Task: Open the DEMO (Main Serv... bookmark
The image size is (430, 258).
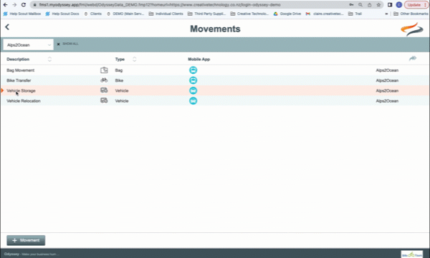Action: (x=125, y=14)
